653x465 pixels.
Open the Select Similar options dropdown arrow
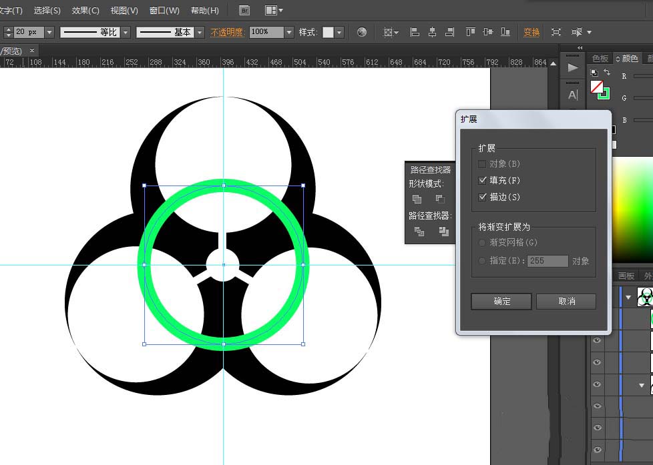589,32
